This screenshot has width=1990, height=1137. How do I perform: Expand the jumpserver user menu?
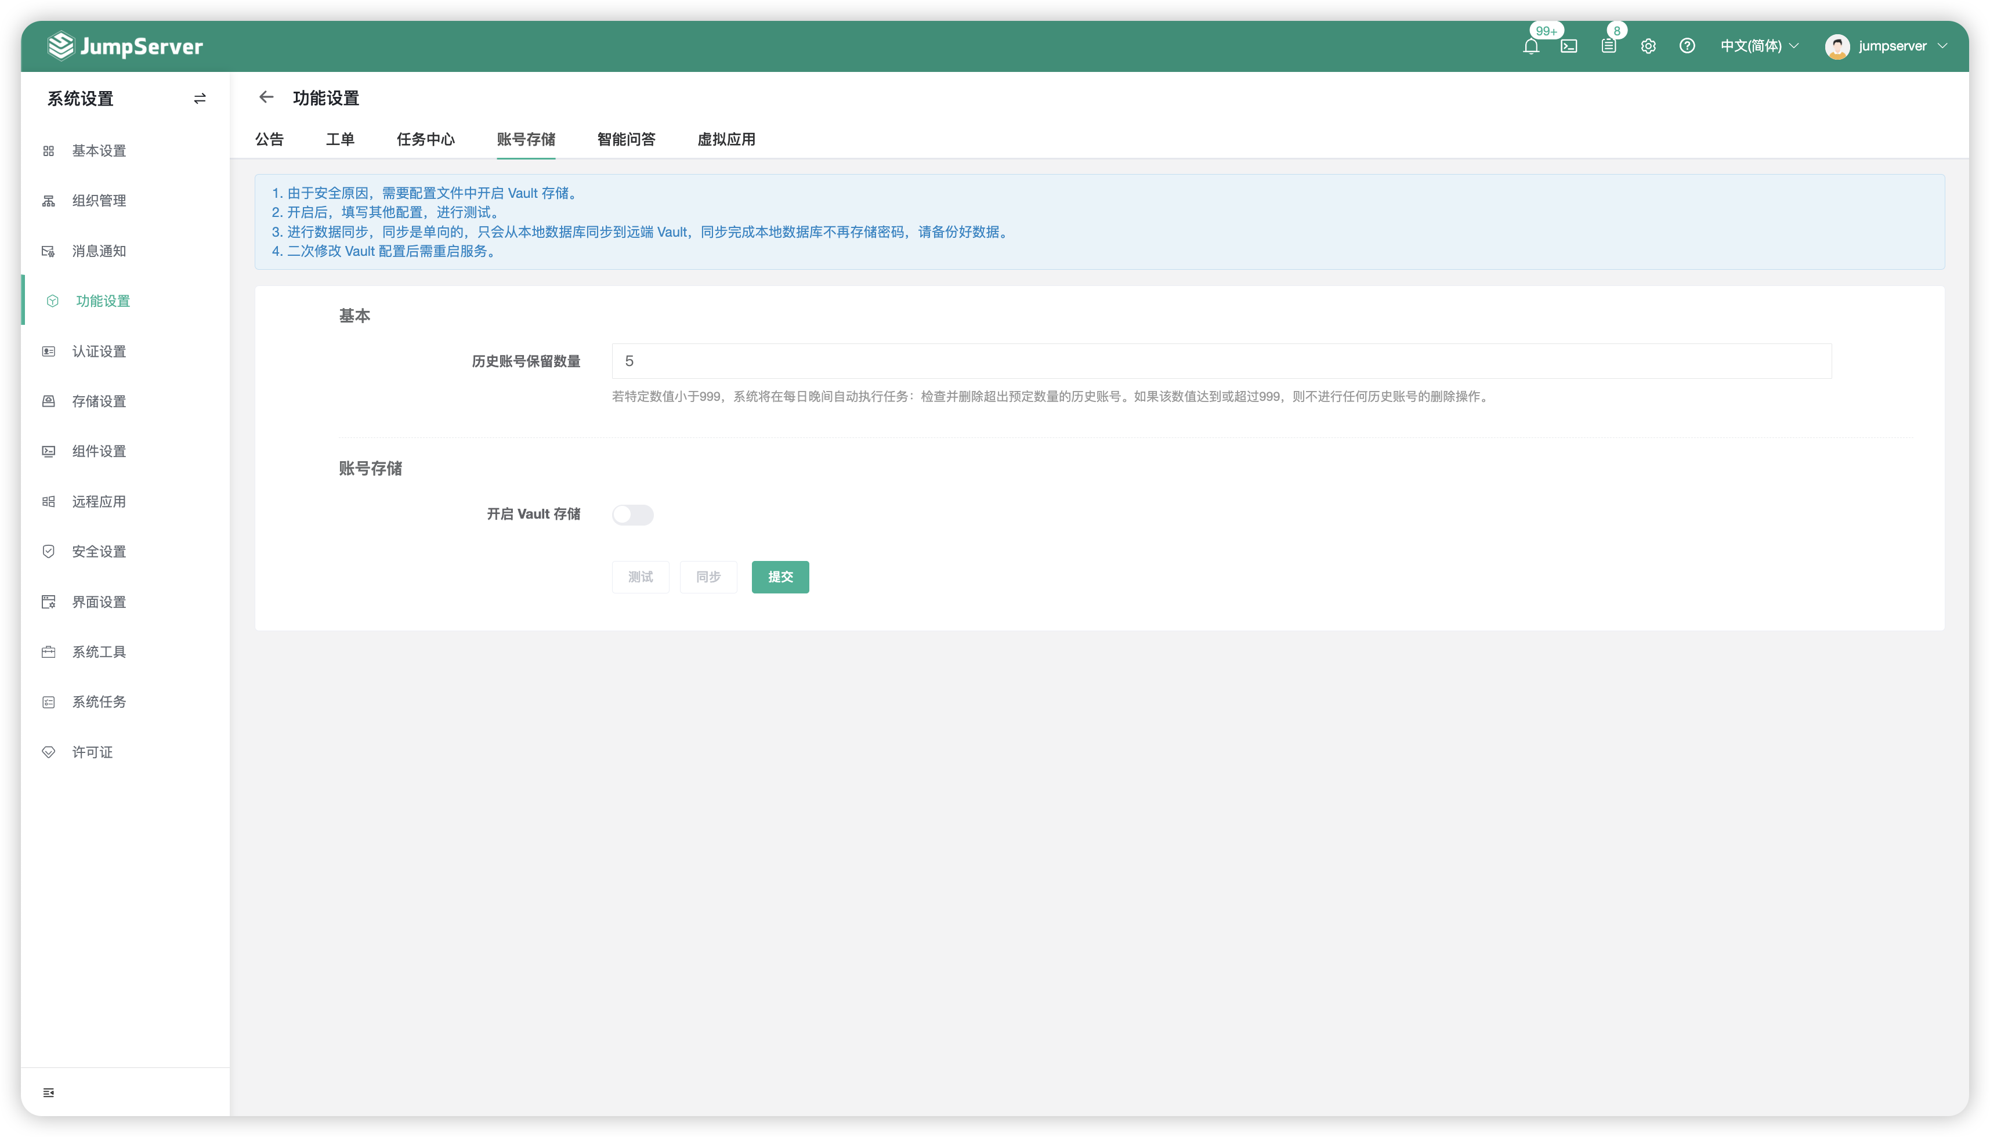pyautogui.click(x=1902, y=46)
